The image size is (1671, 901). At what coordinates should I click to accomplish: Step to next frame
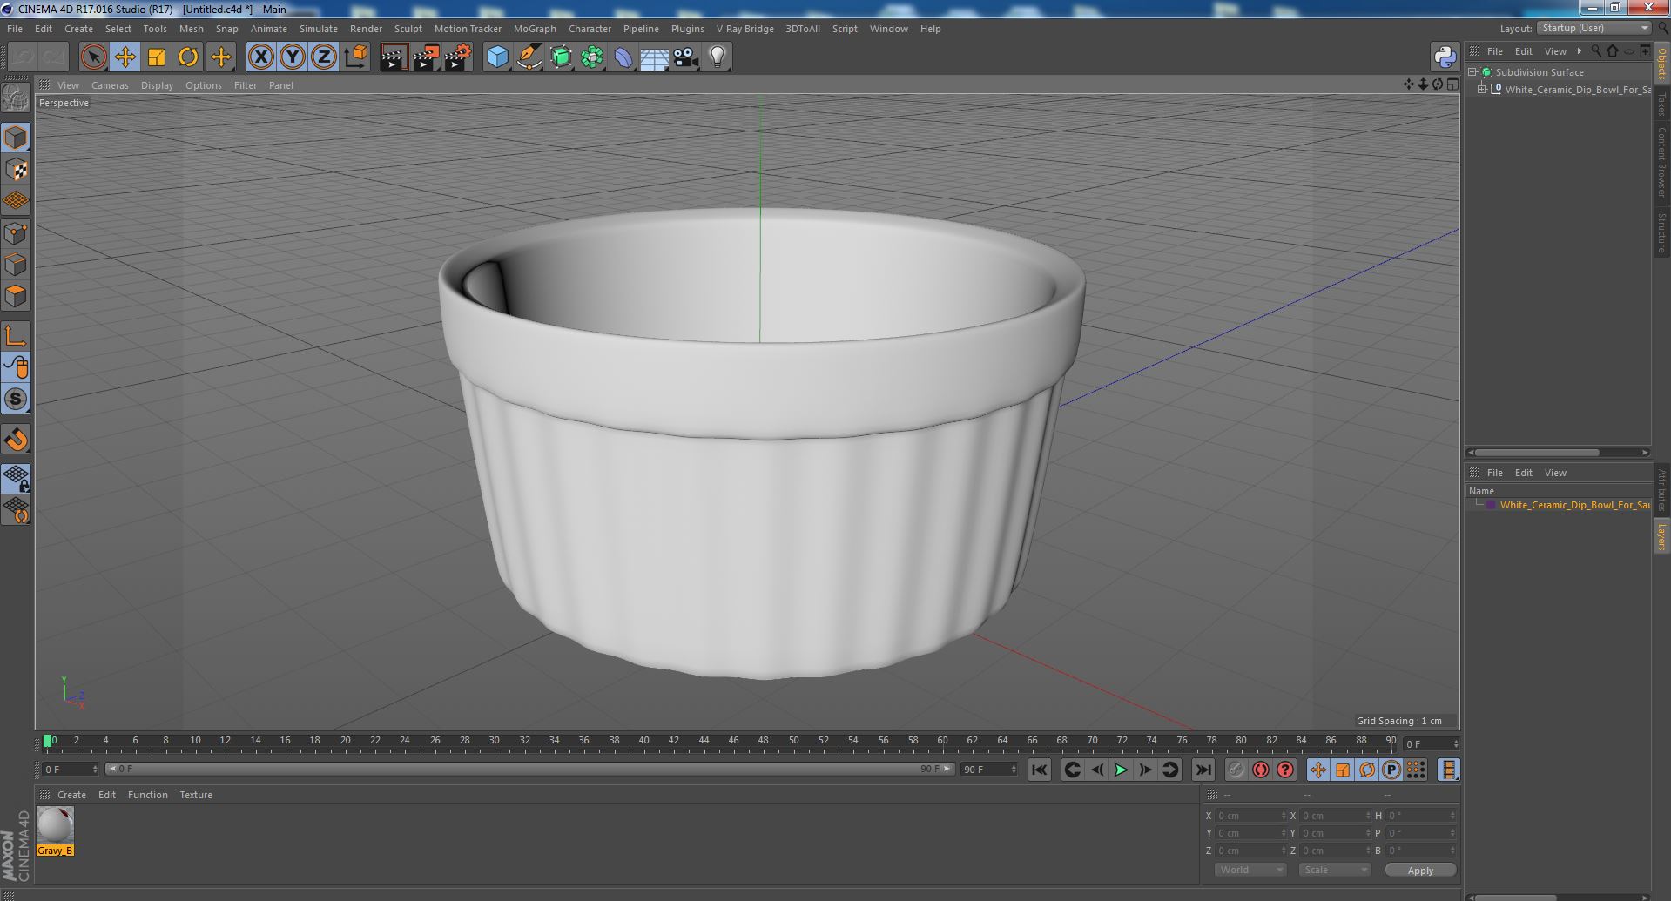[1145, 770]
